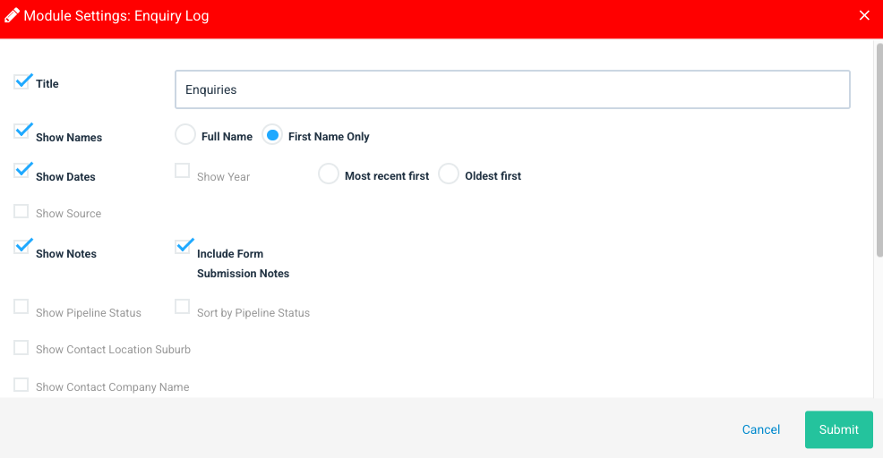Enable Show Contact Location Suburb checkbox

[21, 348]
